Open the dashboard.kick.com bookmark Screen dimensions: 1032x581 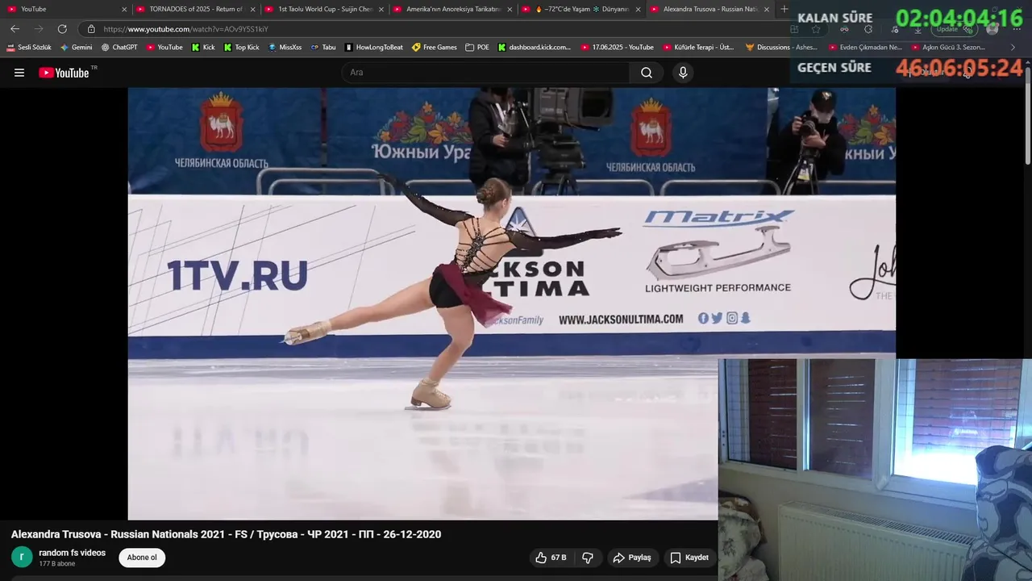coord(534,47)
